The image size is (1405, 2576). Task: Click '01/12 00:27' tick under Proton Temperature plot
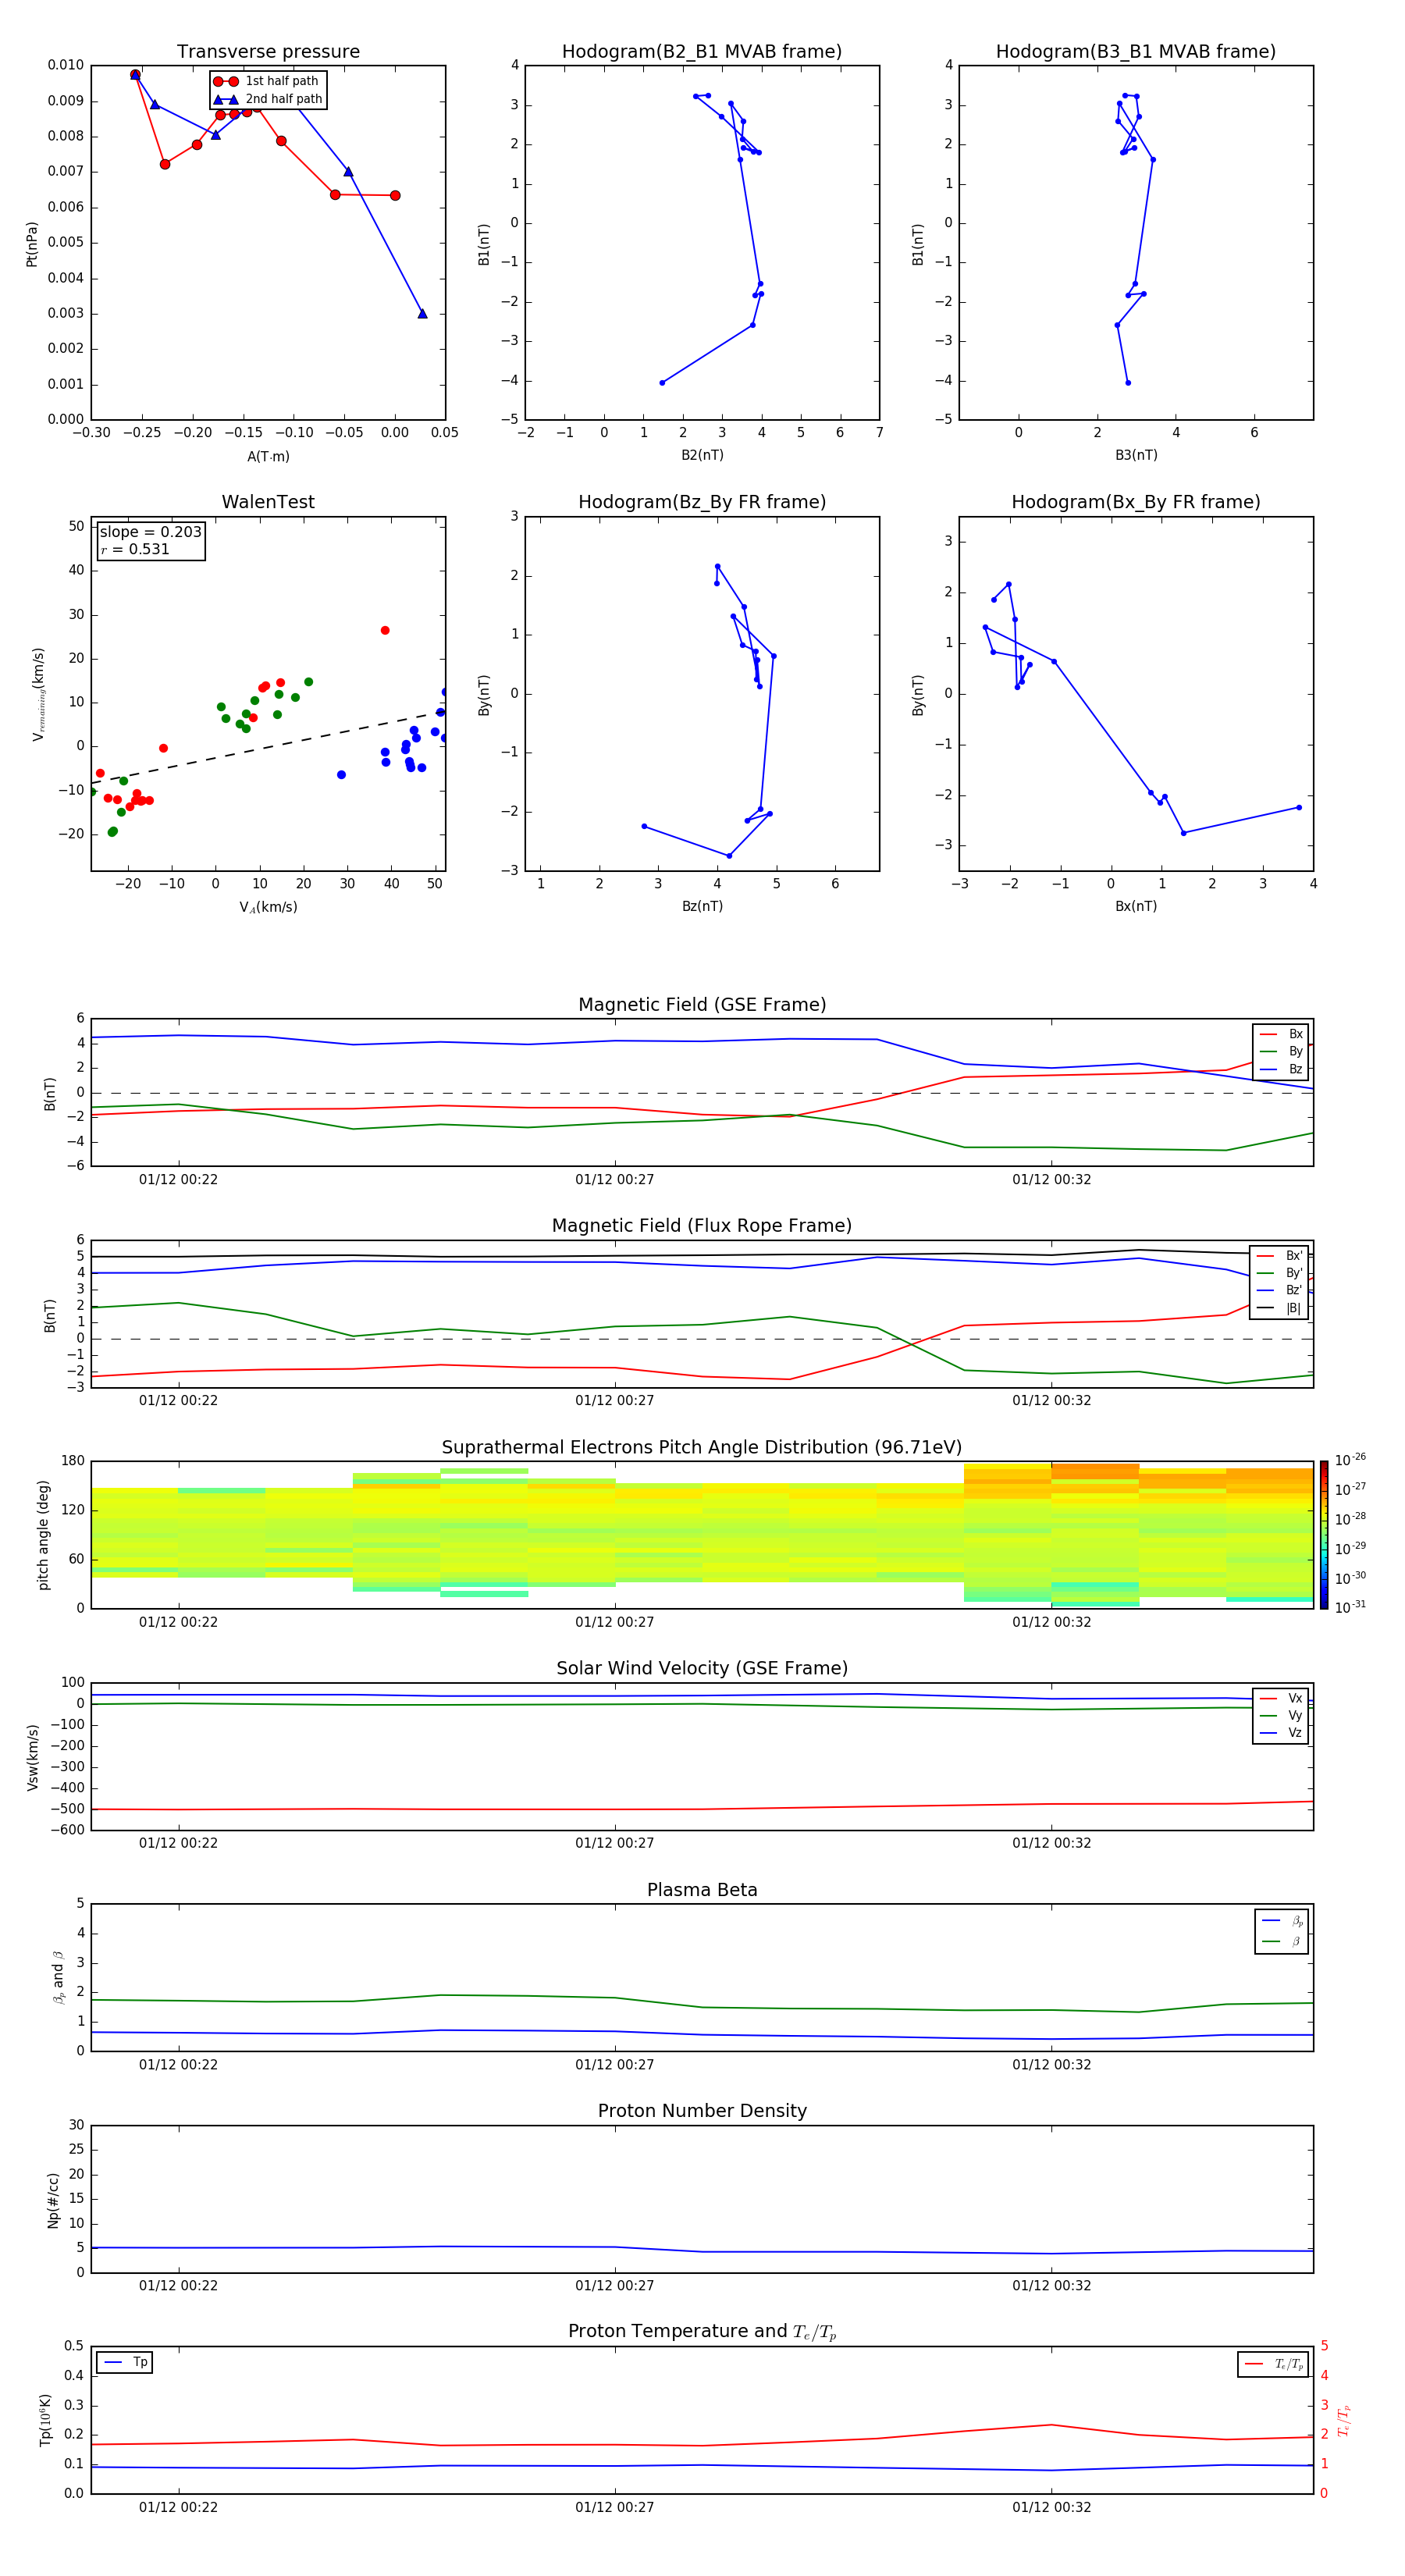click(x=615, y=2507)
